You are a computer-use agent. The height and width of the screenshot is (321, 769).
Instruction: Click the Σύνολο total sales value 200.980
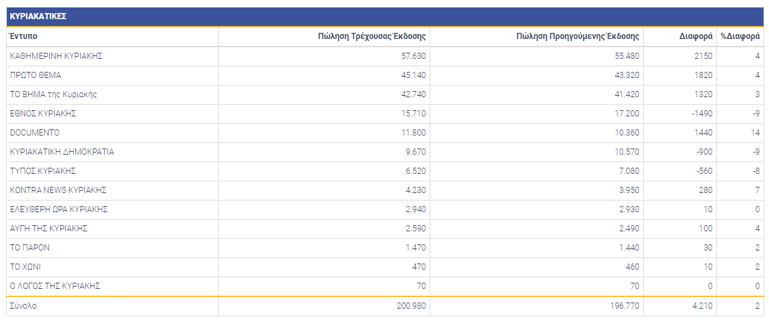410,306
